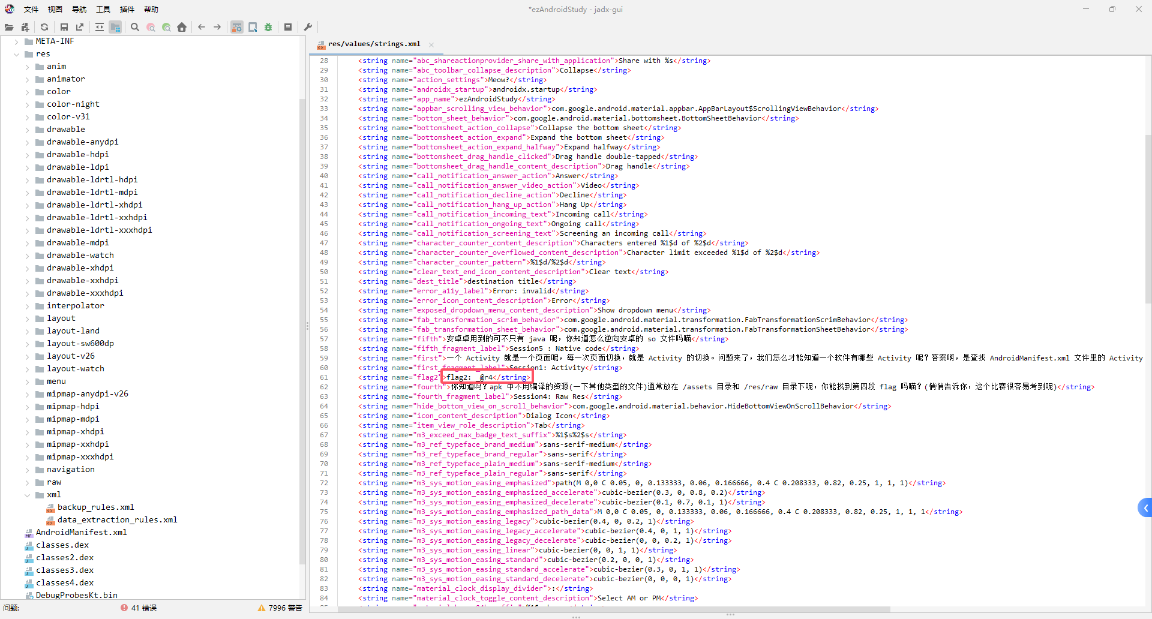Close the strings.xml tab
This screenshot has height=619, width=1152.
(431, 44)
